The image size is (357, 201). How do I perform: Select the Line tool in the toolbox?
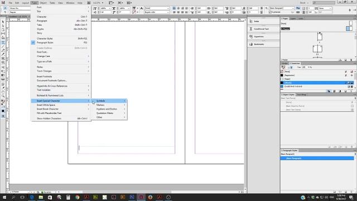[3, 47]
